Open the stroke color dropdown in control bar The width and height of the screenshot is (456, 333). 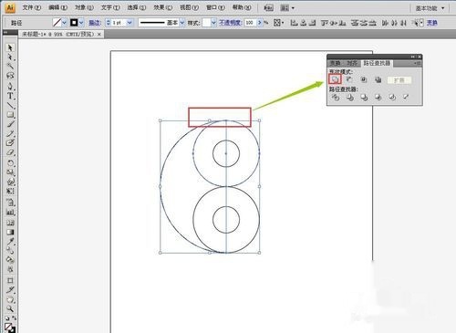click(81, 23)
